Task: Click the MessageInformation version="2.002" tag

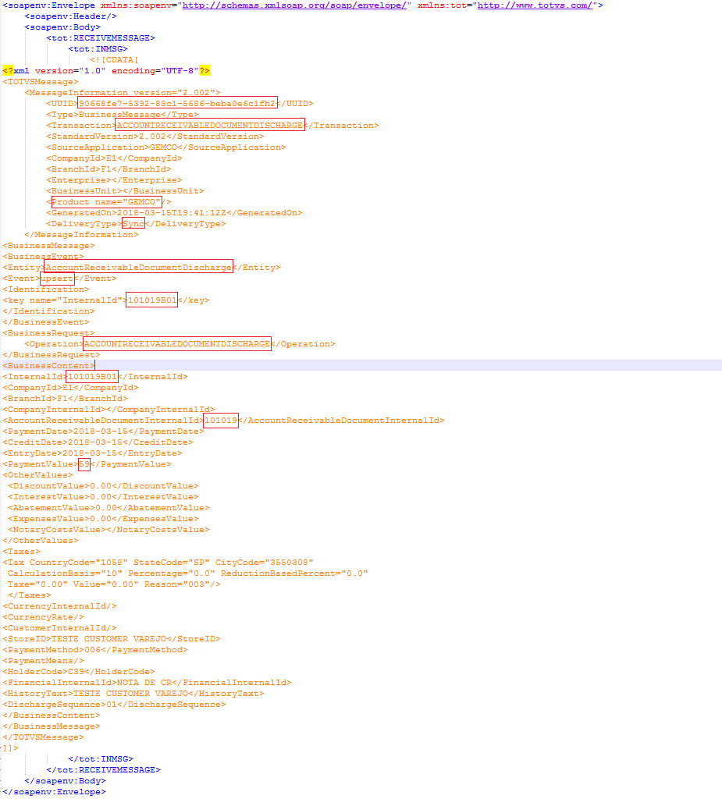Action: (123, 93)
